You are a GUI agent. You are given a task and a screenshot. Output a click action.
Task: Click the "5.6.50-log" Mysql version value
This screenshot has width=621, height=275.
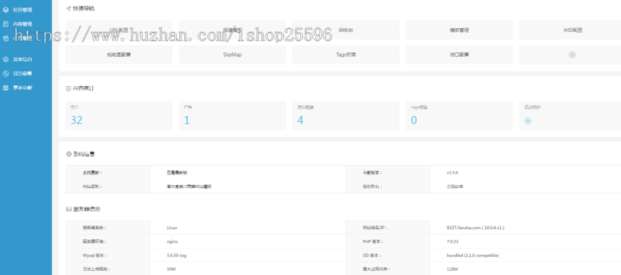(x=177, y=255)
